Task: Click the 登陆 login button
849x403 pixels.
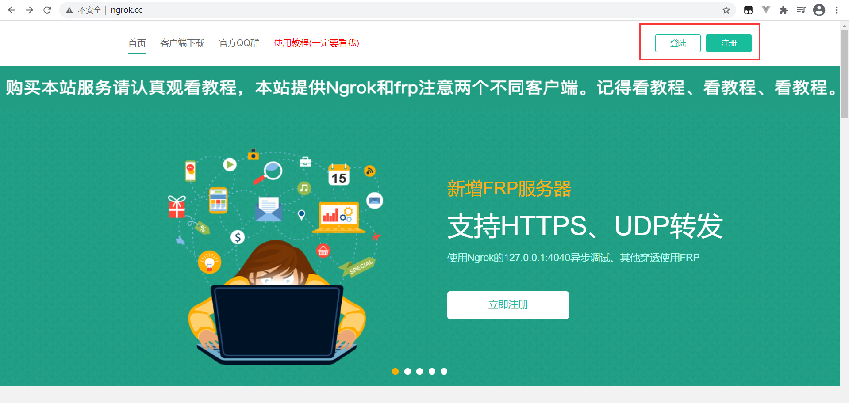Action: click(678, 43)
